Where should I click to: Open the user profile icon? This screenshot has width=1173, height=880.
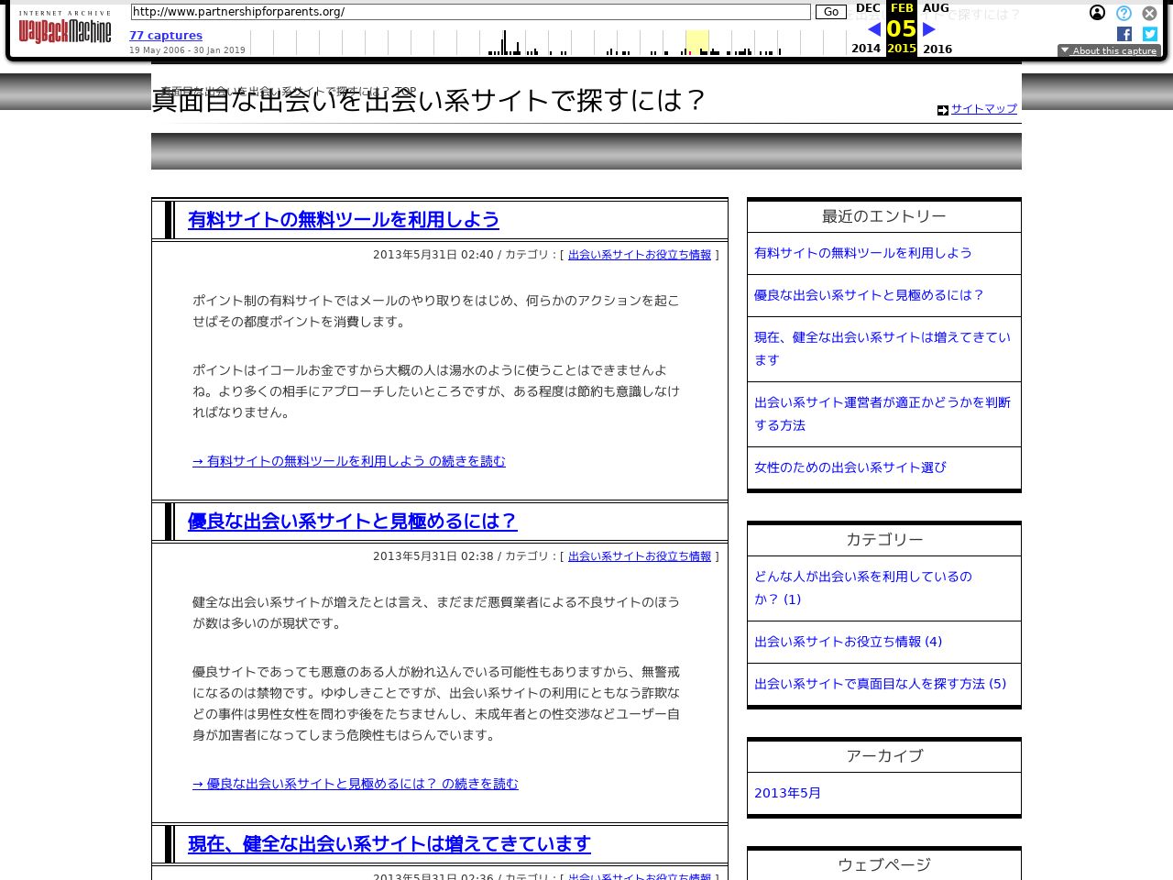(x=1098, y=13)
